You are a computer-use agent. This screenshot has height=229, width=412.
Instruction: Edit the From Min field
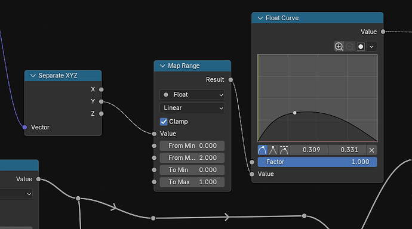tap(192, 146)
